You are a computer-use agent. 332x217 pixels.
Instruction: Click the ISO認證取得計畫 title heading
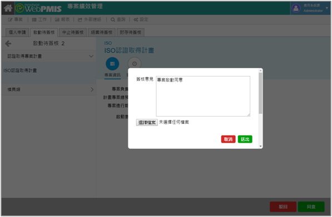click(129, 51)
